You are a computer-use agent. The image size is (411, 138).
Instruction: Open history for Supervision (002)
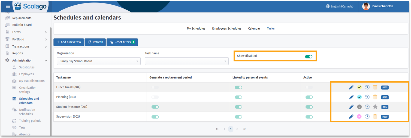click(367, 117)
